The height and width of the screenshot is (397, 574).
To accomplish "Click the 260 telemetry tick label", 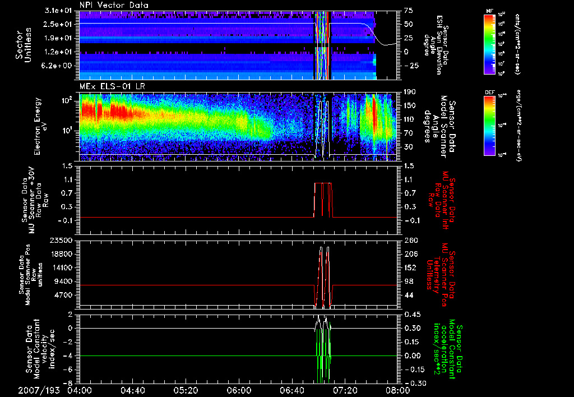I will point(410,241).
